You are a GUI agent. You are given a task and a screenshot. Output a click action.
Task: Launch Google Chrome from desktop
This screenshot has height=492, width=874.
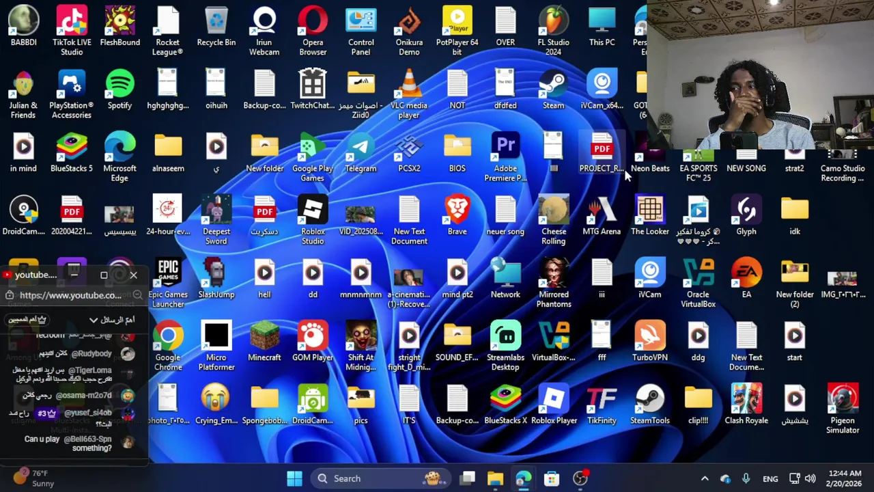pos(168,346)
